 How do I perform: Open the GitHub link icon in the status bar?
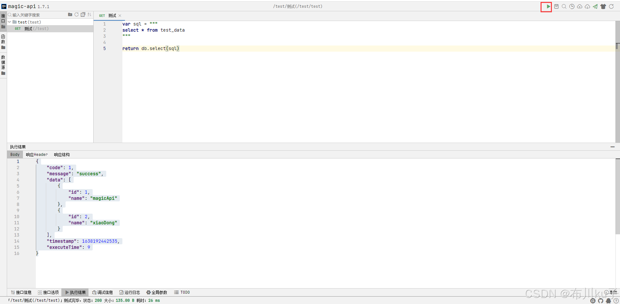point(601,301)
